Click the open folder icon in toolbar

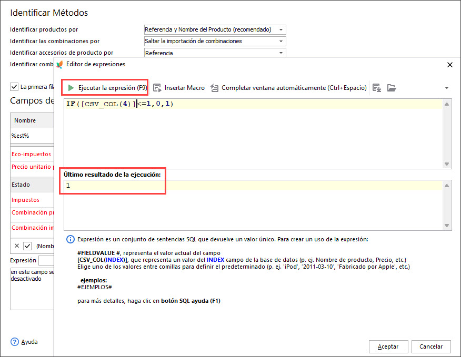[x=391, y=88]
